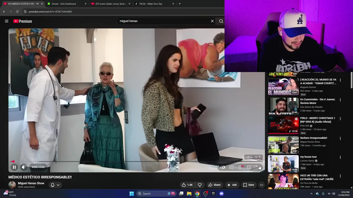
Task: Open the EL MUNDO SE VA A ACABAR reaction thumbnail
Action: pyautogui.click(x=283, y=86)
